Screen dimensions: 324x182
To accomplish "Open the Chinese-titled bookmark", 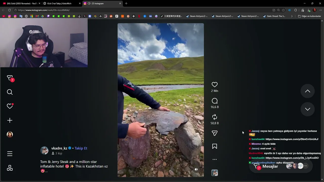I will click(x=171, y=16).
